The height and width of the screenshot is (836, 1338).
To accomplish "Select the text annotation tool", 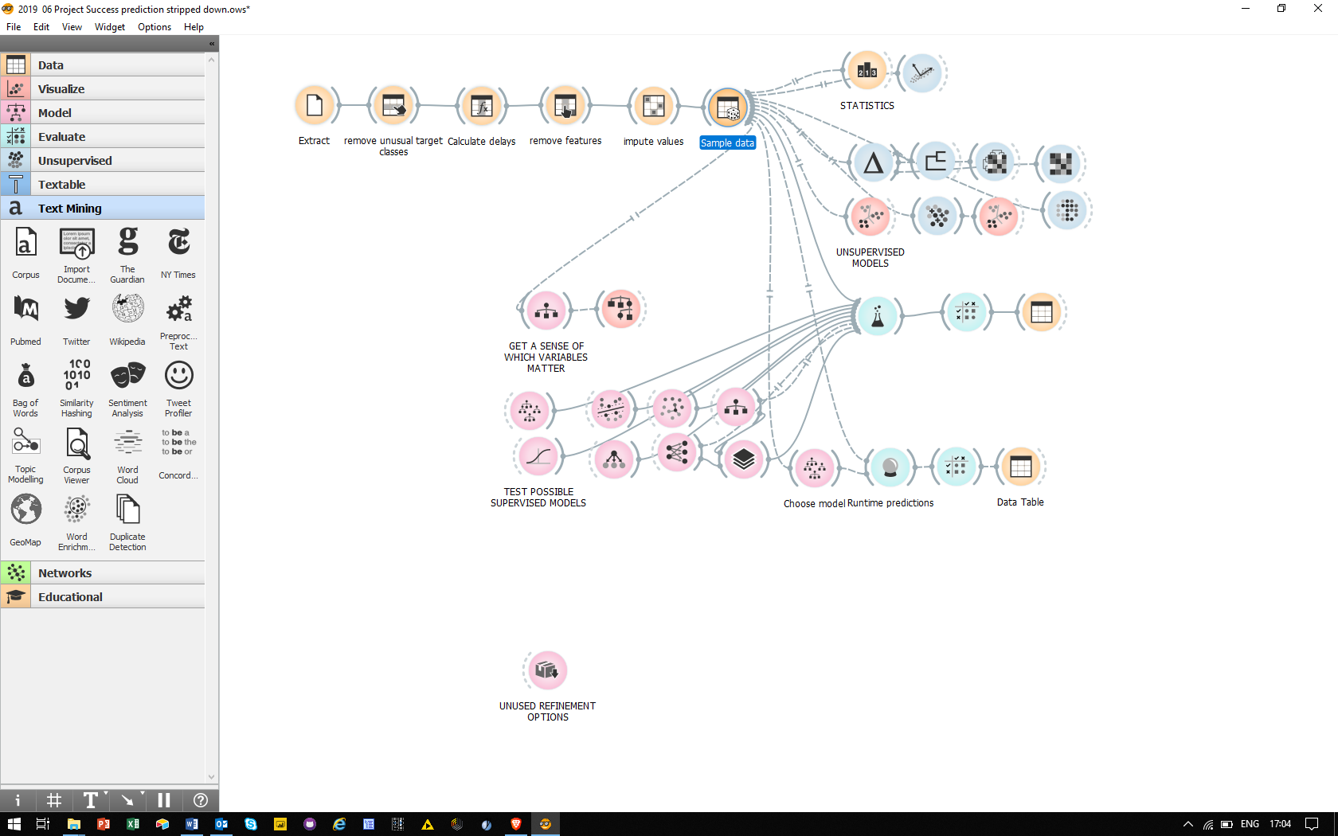I will 91,800.
